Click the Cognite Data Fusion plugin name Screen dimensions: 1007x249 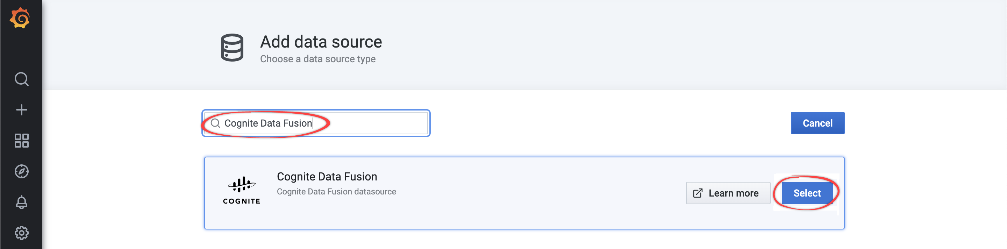(327, 176)
